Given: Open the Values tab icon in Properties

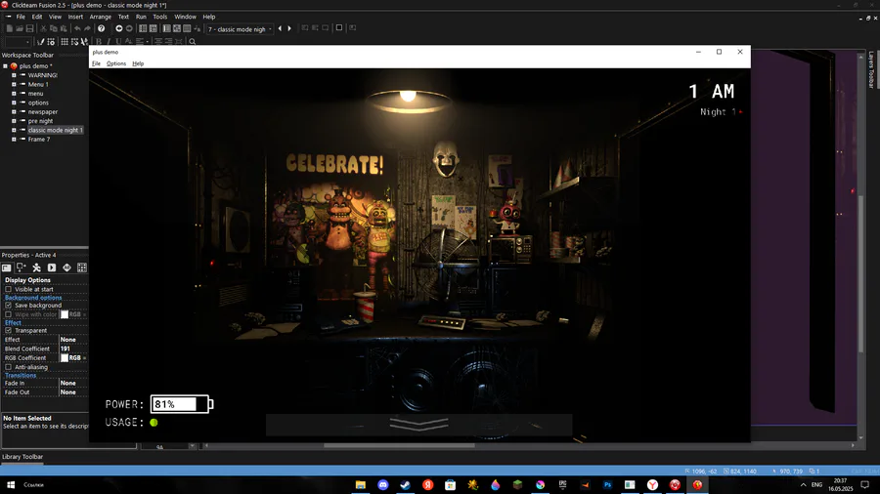Looking at the screenshot, I should tap(66, 268).
